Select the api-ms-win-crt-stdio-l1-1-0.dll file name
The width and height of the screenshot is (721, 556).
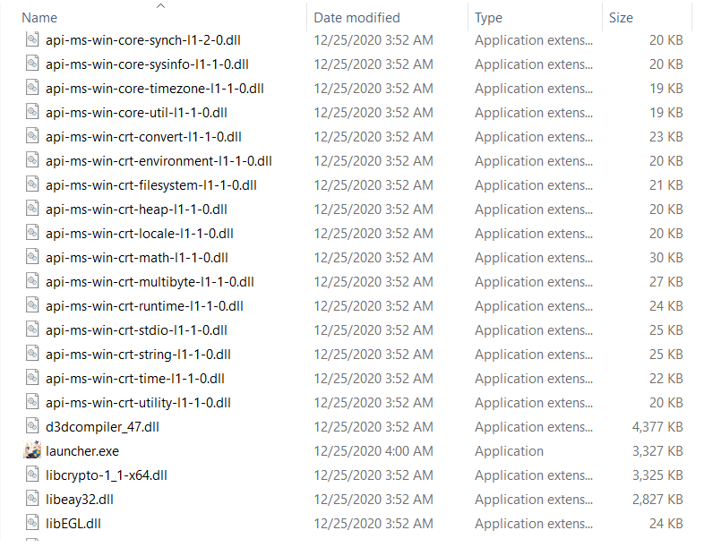point(136,329)
